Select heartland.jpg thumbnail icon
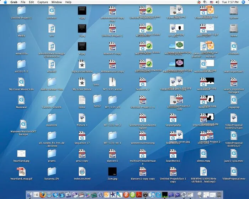 [21, 154]
